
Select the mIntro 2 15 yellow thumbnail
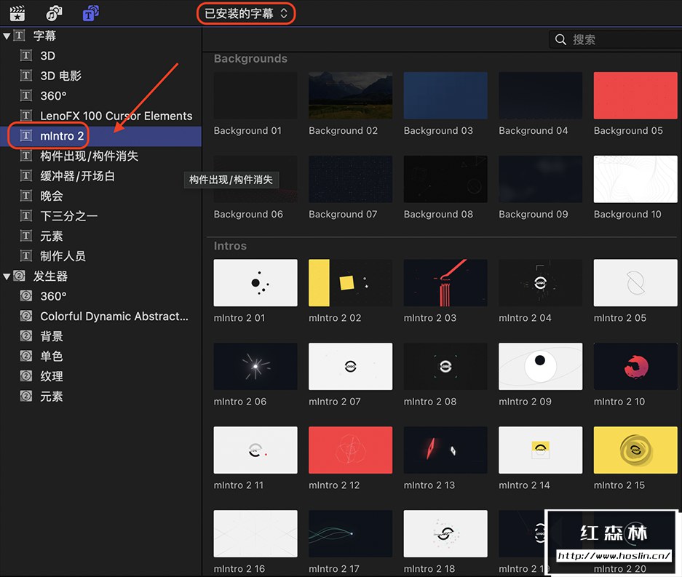[635, 450]
